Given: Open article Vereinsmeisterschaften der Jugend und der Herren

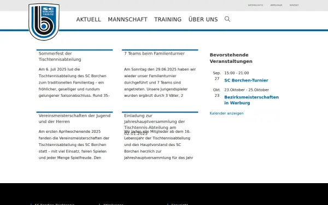Looking at the screenshot, I should pyautogui.click(x=74, y=119).
